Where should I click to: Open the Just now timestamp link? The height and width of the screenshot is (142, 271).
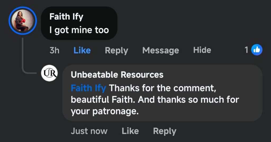tap(89, 131)
